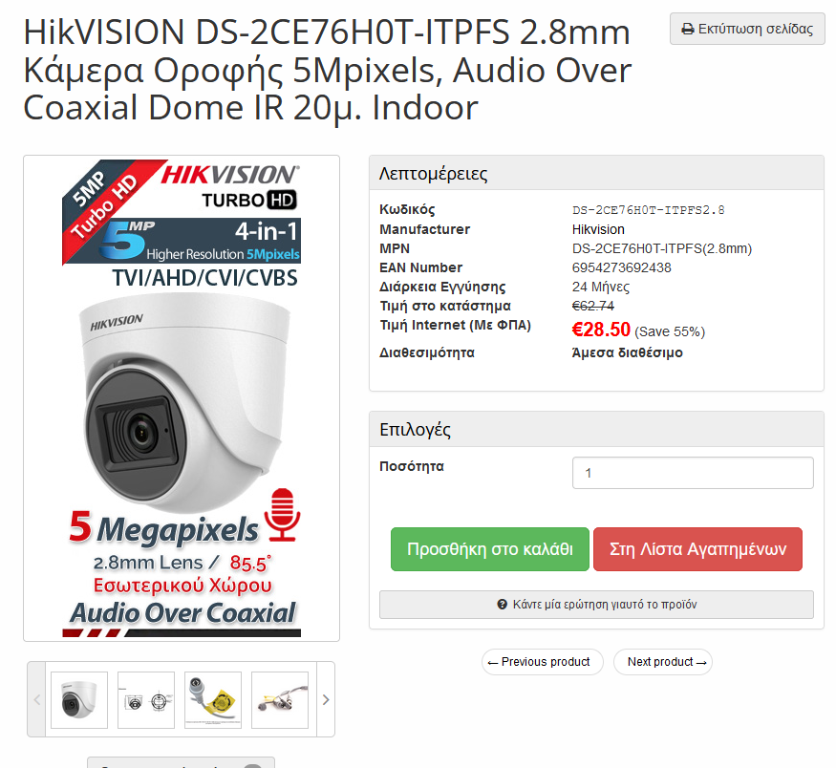Open Κάντε μία ερώτηση γιαυτό το προϊόν
The height and width of the screenshot is (768, 836).
596,605
